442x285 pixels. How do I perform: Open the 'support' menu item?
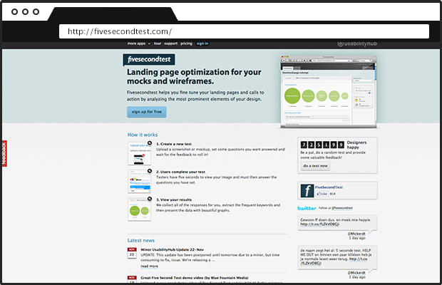[171, 43]
